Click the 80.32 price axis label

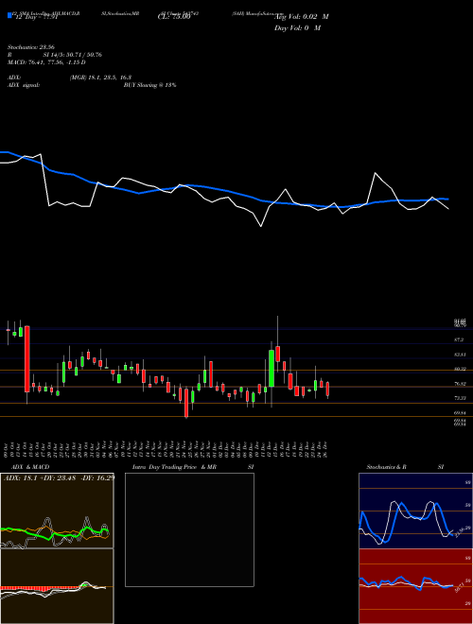click(x=460, y=369)
